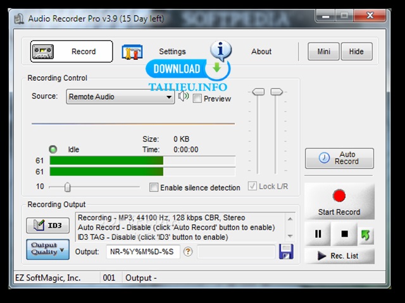
Task: Click the green Idle status indicator
Action: click(53, 149)
